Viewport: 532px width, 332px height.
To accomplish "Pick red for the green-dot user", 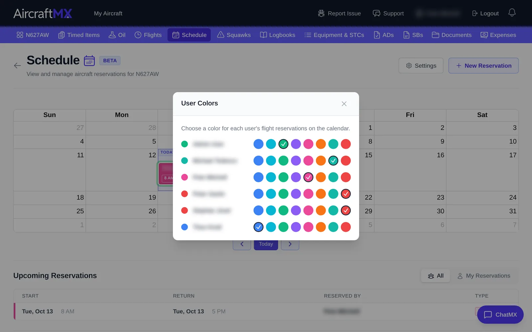I will 346,144.
